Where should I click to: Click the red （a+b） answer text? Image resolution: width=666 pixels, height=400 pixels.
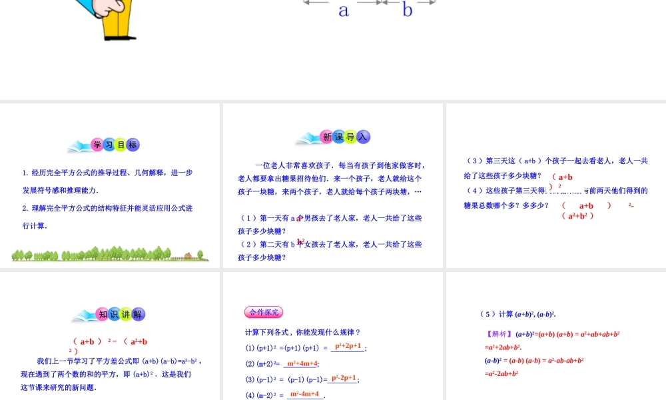(562, 176)
